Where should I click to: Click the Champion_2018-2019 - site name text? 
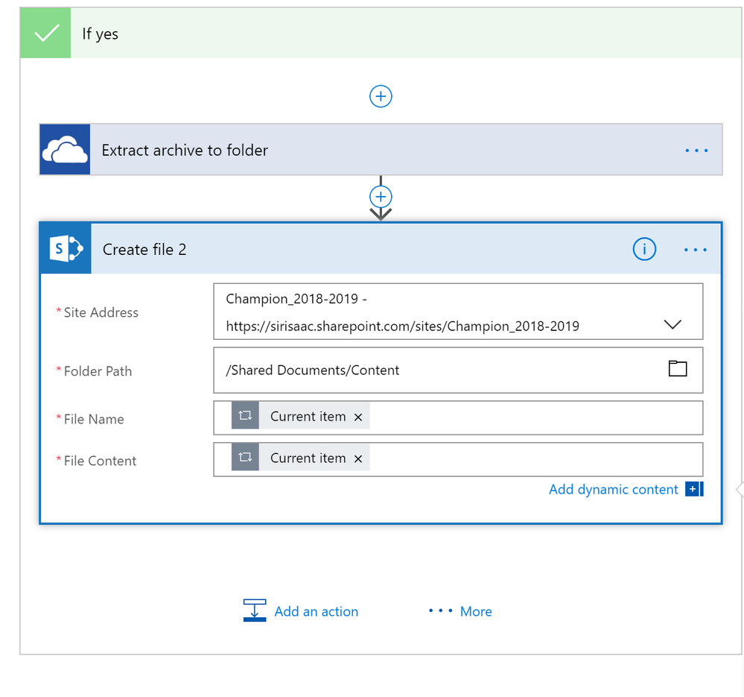(x=296, y=299)
